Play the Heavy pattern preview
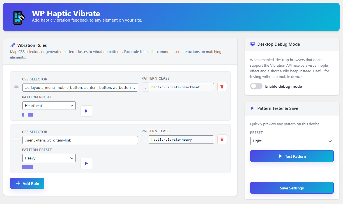Viewport: 343px width, 204px height. [x=86, y=163]
